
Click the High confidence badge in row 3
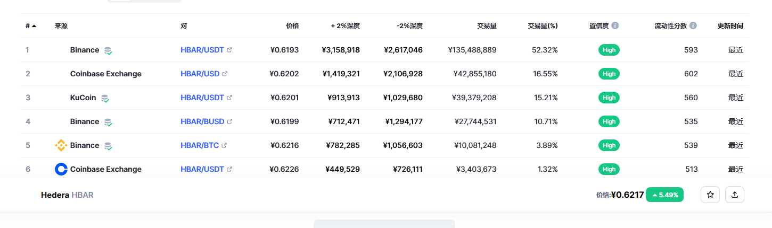(x=609, y=98)
